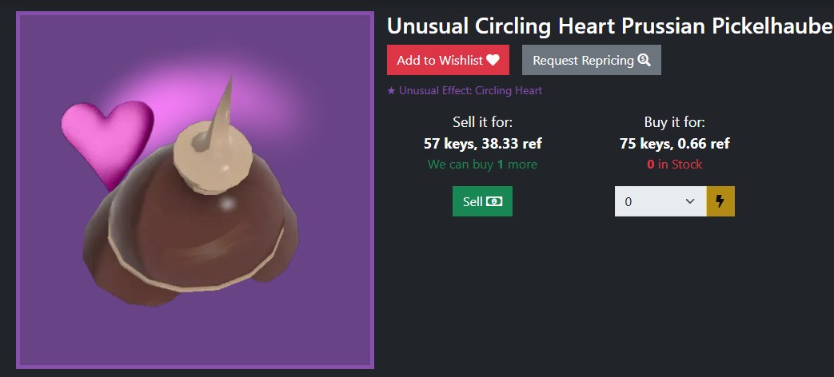Image resolution: width=834 pixels, height=377 pixels.
Task: Click the Unusual Circling Heart Prussian Pickelhaube title
Action: pos(610,26)
